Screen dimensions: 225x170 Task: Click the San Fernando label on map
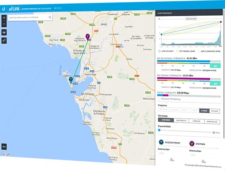click(88, 94)
